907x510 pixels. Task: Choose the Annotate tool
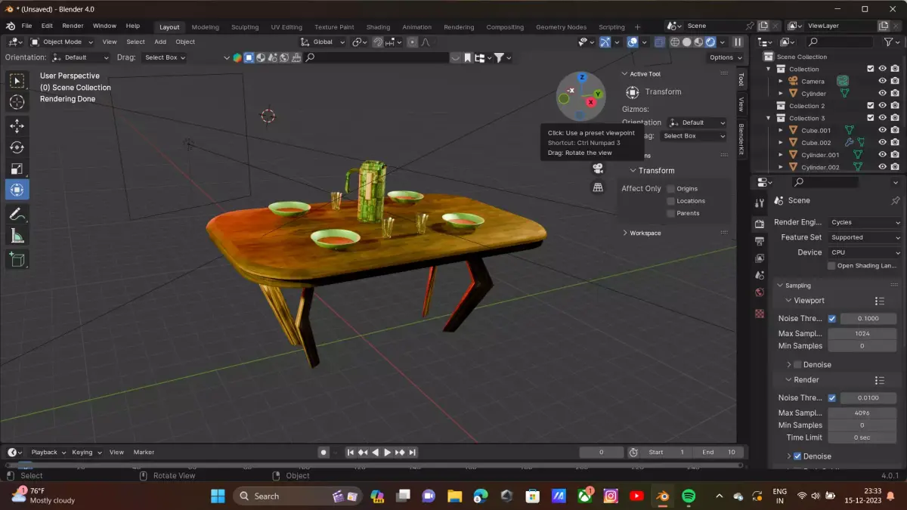[x=17, y=212]
